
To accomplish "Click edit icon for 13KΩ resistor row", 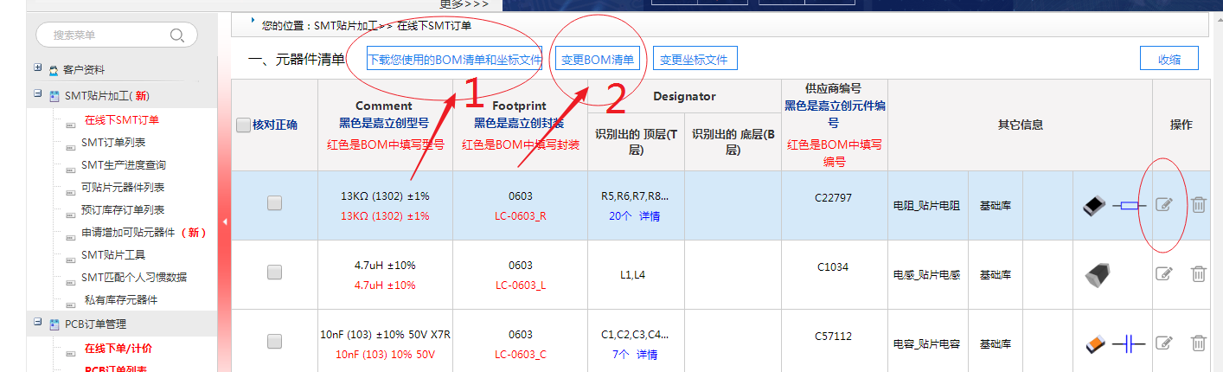I will 1164,205.
